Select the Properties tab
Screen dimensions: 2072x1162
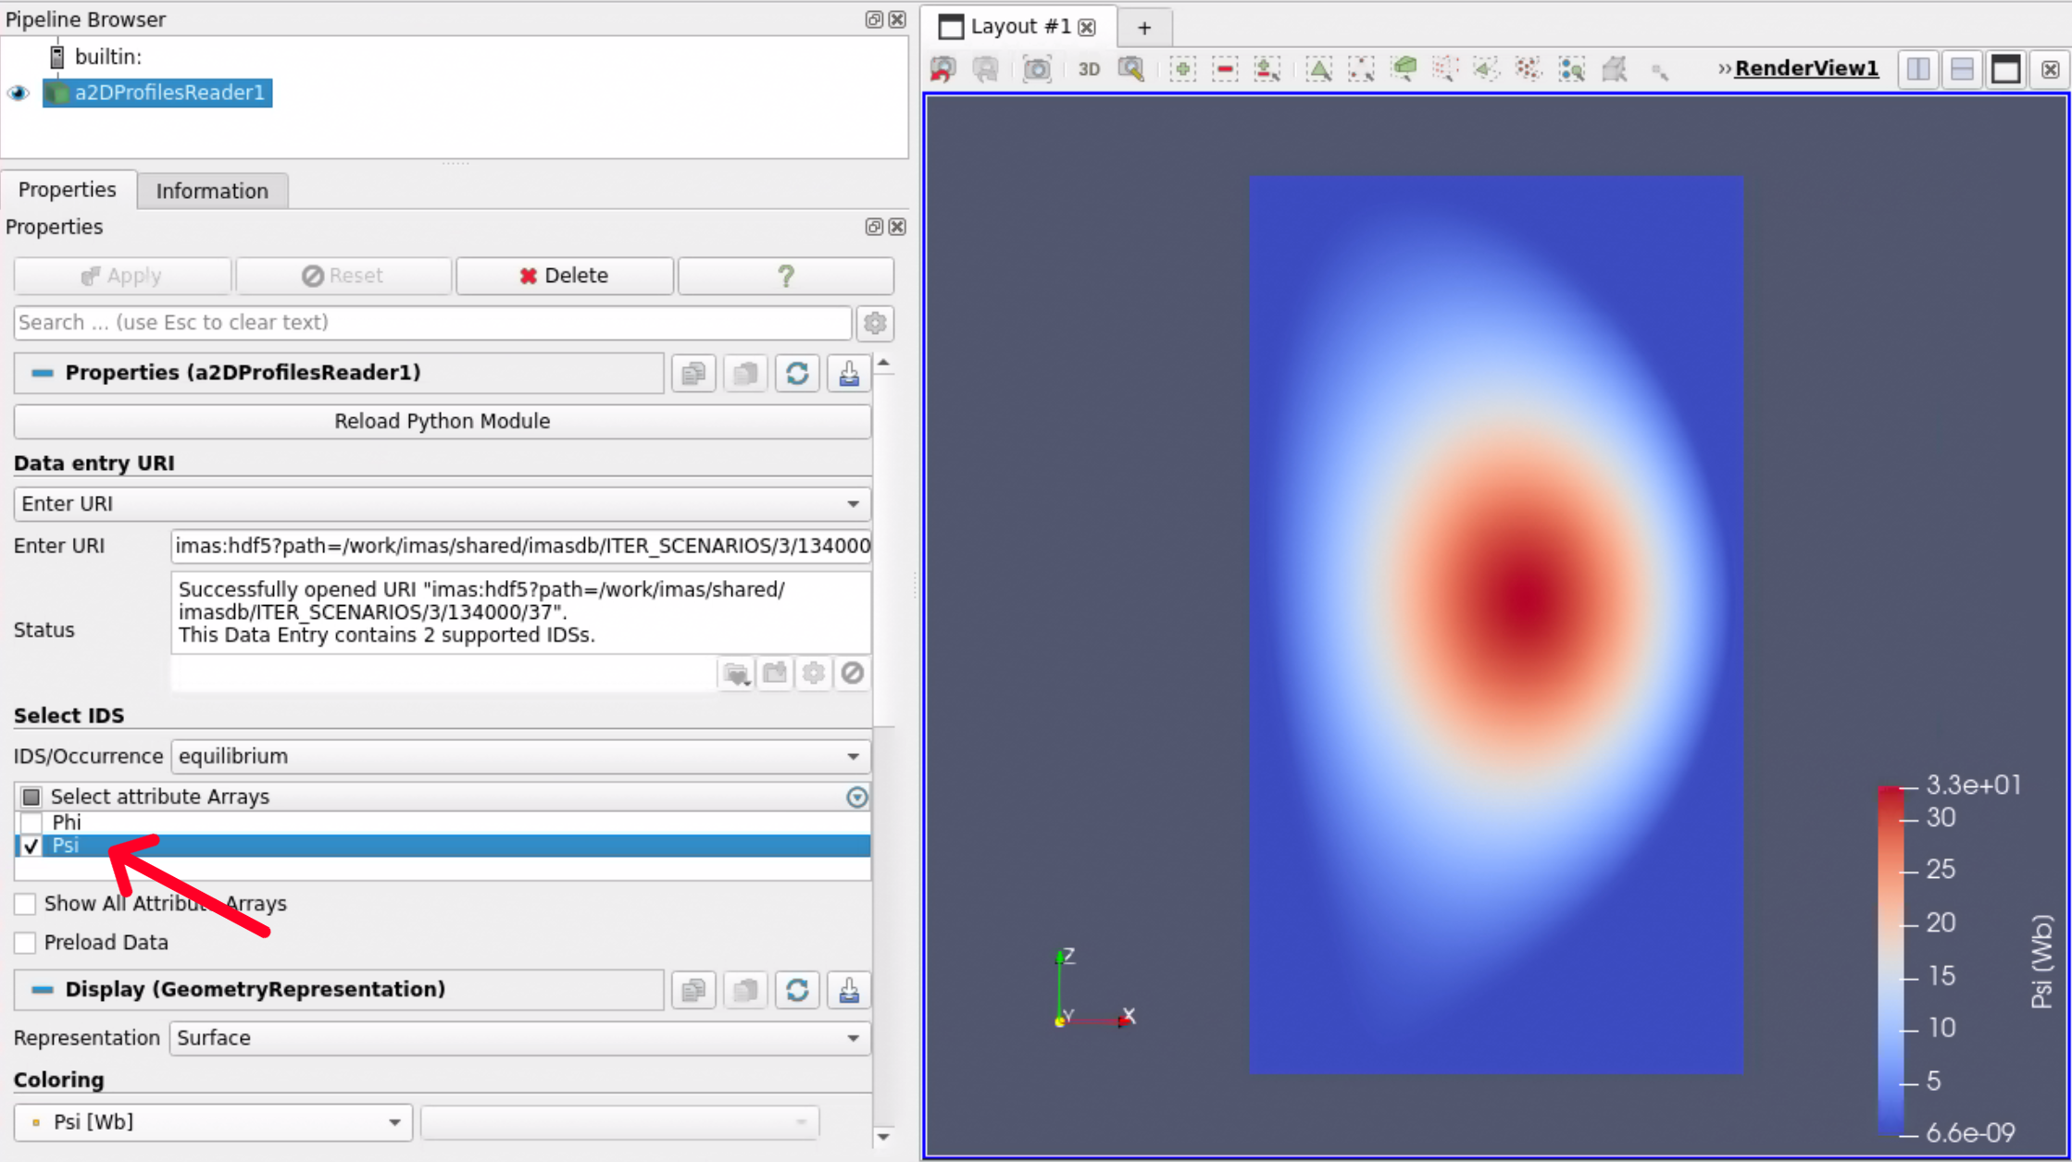click(x=68, y=190)
